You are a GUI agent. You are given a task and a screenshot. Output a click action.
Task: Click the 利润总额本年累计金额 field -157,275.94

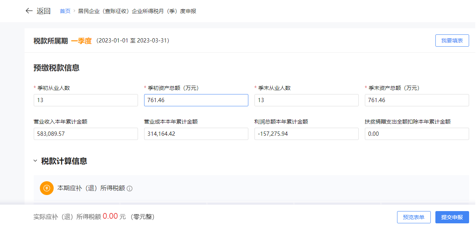[307, 134]
